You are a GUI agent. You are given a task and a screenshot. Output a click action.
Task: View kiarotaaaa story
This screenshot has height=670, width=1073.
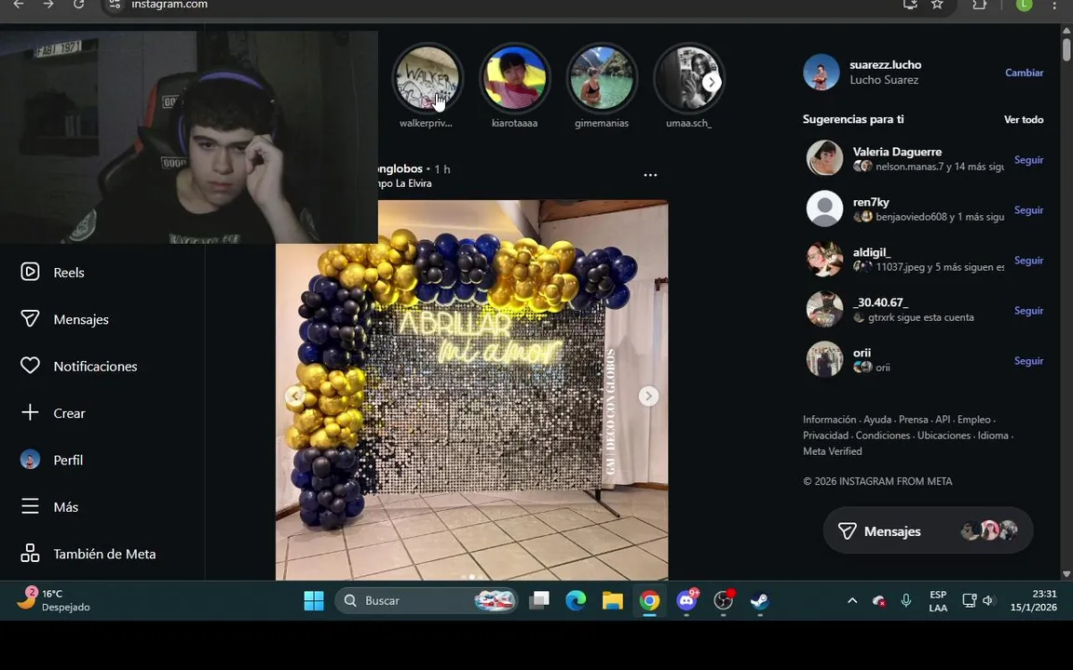[514, 78]
